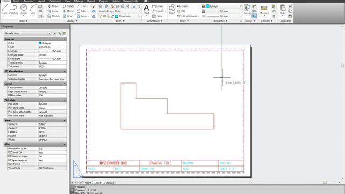
Task: Click the Linetype scale value field
Action: click(x=52, y=55)
